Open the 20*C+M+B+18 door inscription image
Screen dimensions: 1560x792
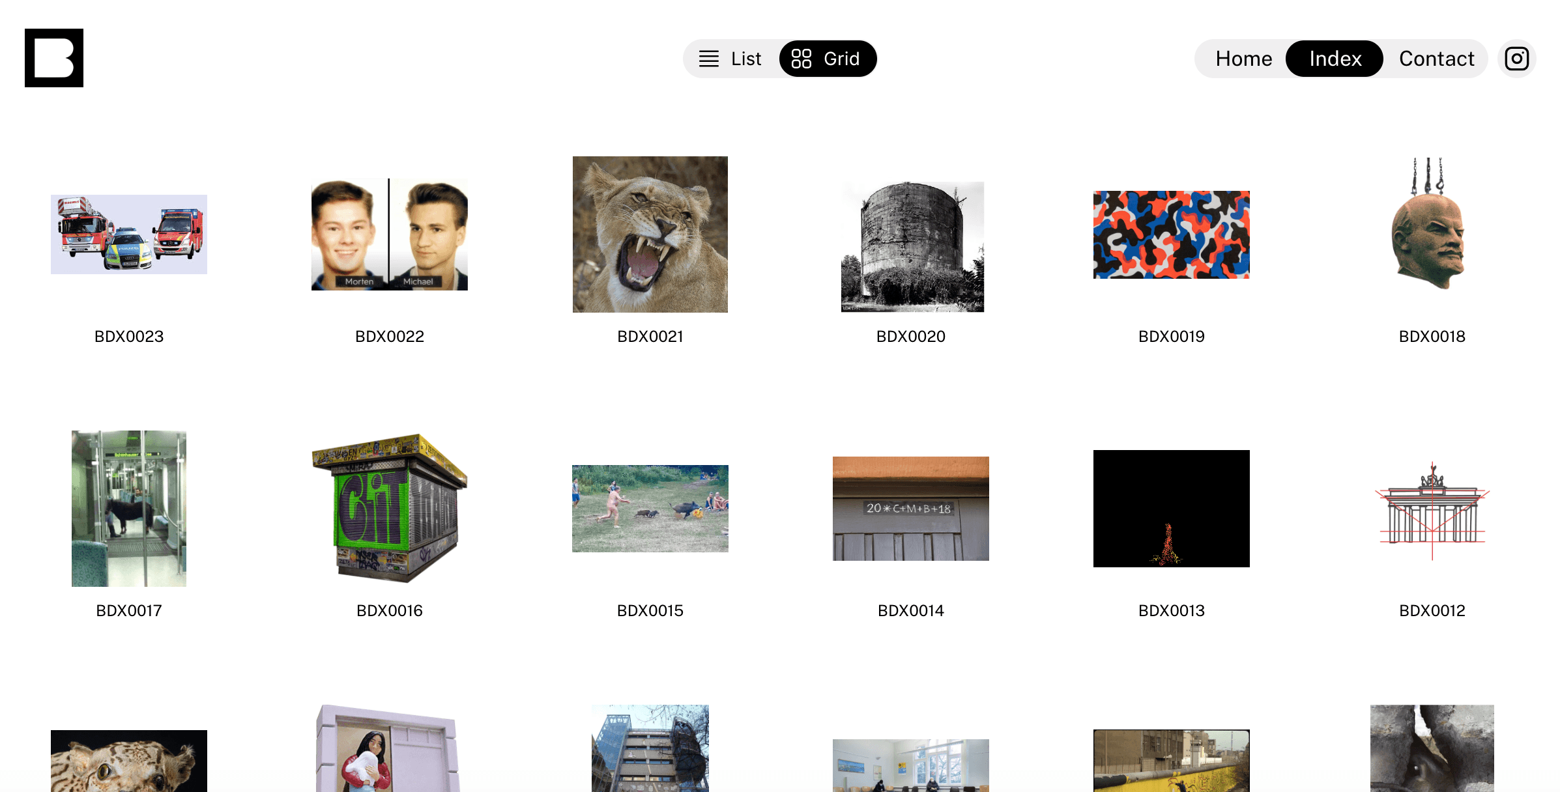[x=911, y=509]
